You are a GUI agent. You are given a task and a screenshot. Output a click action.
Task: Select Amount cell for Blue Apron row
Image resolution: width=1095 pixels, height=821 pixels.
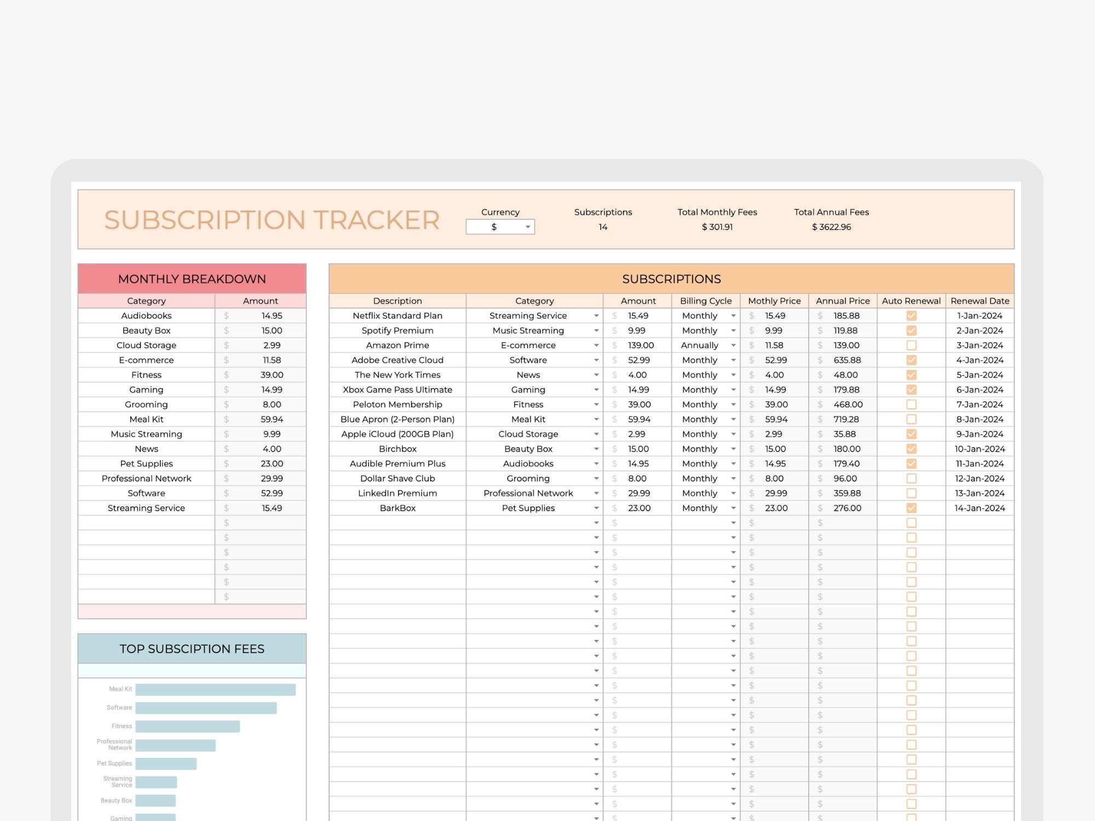[638, 419]
